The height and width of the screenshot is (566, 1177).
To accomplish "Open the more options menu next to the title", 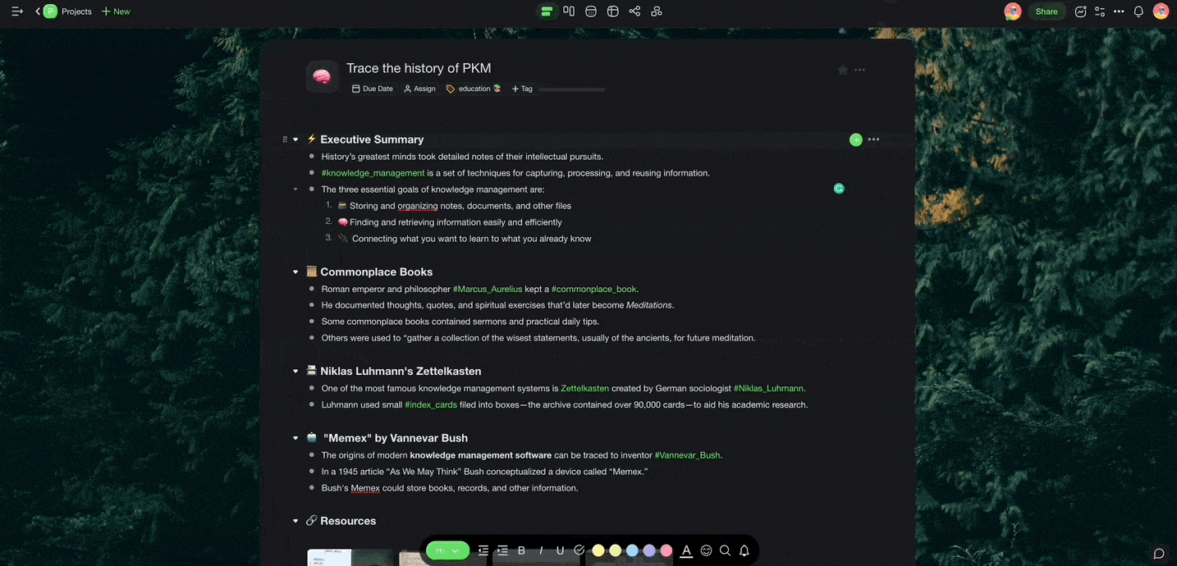I will click(860, 70).
